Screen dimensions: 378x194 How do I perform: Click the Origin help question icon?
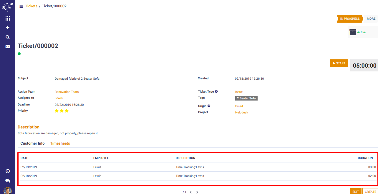point(209,106)
